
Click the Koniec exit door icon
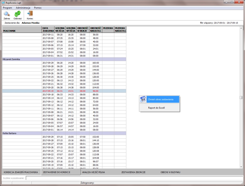30,14
